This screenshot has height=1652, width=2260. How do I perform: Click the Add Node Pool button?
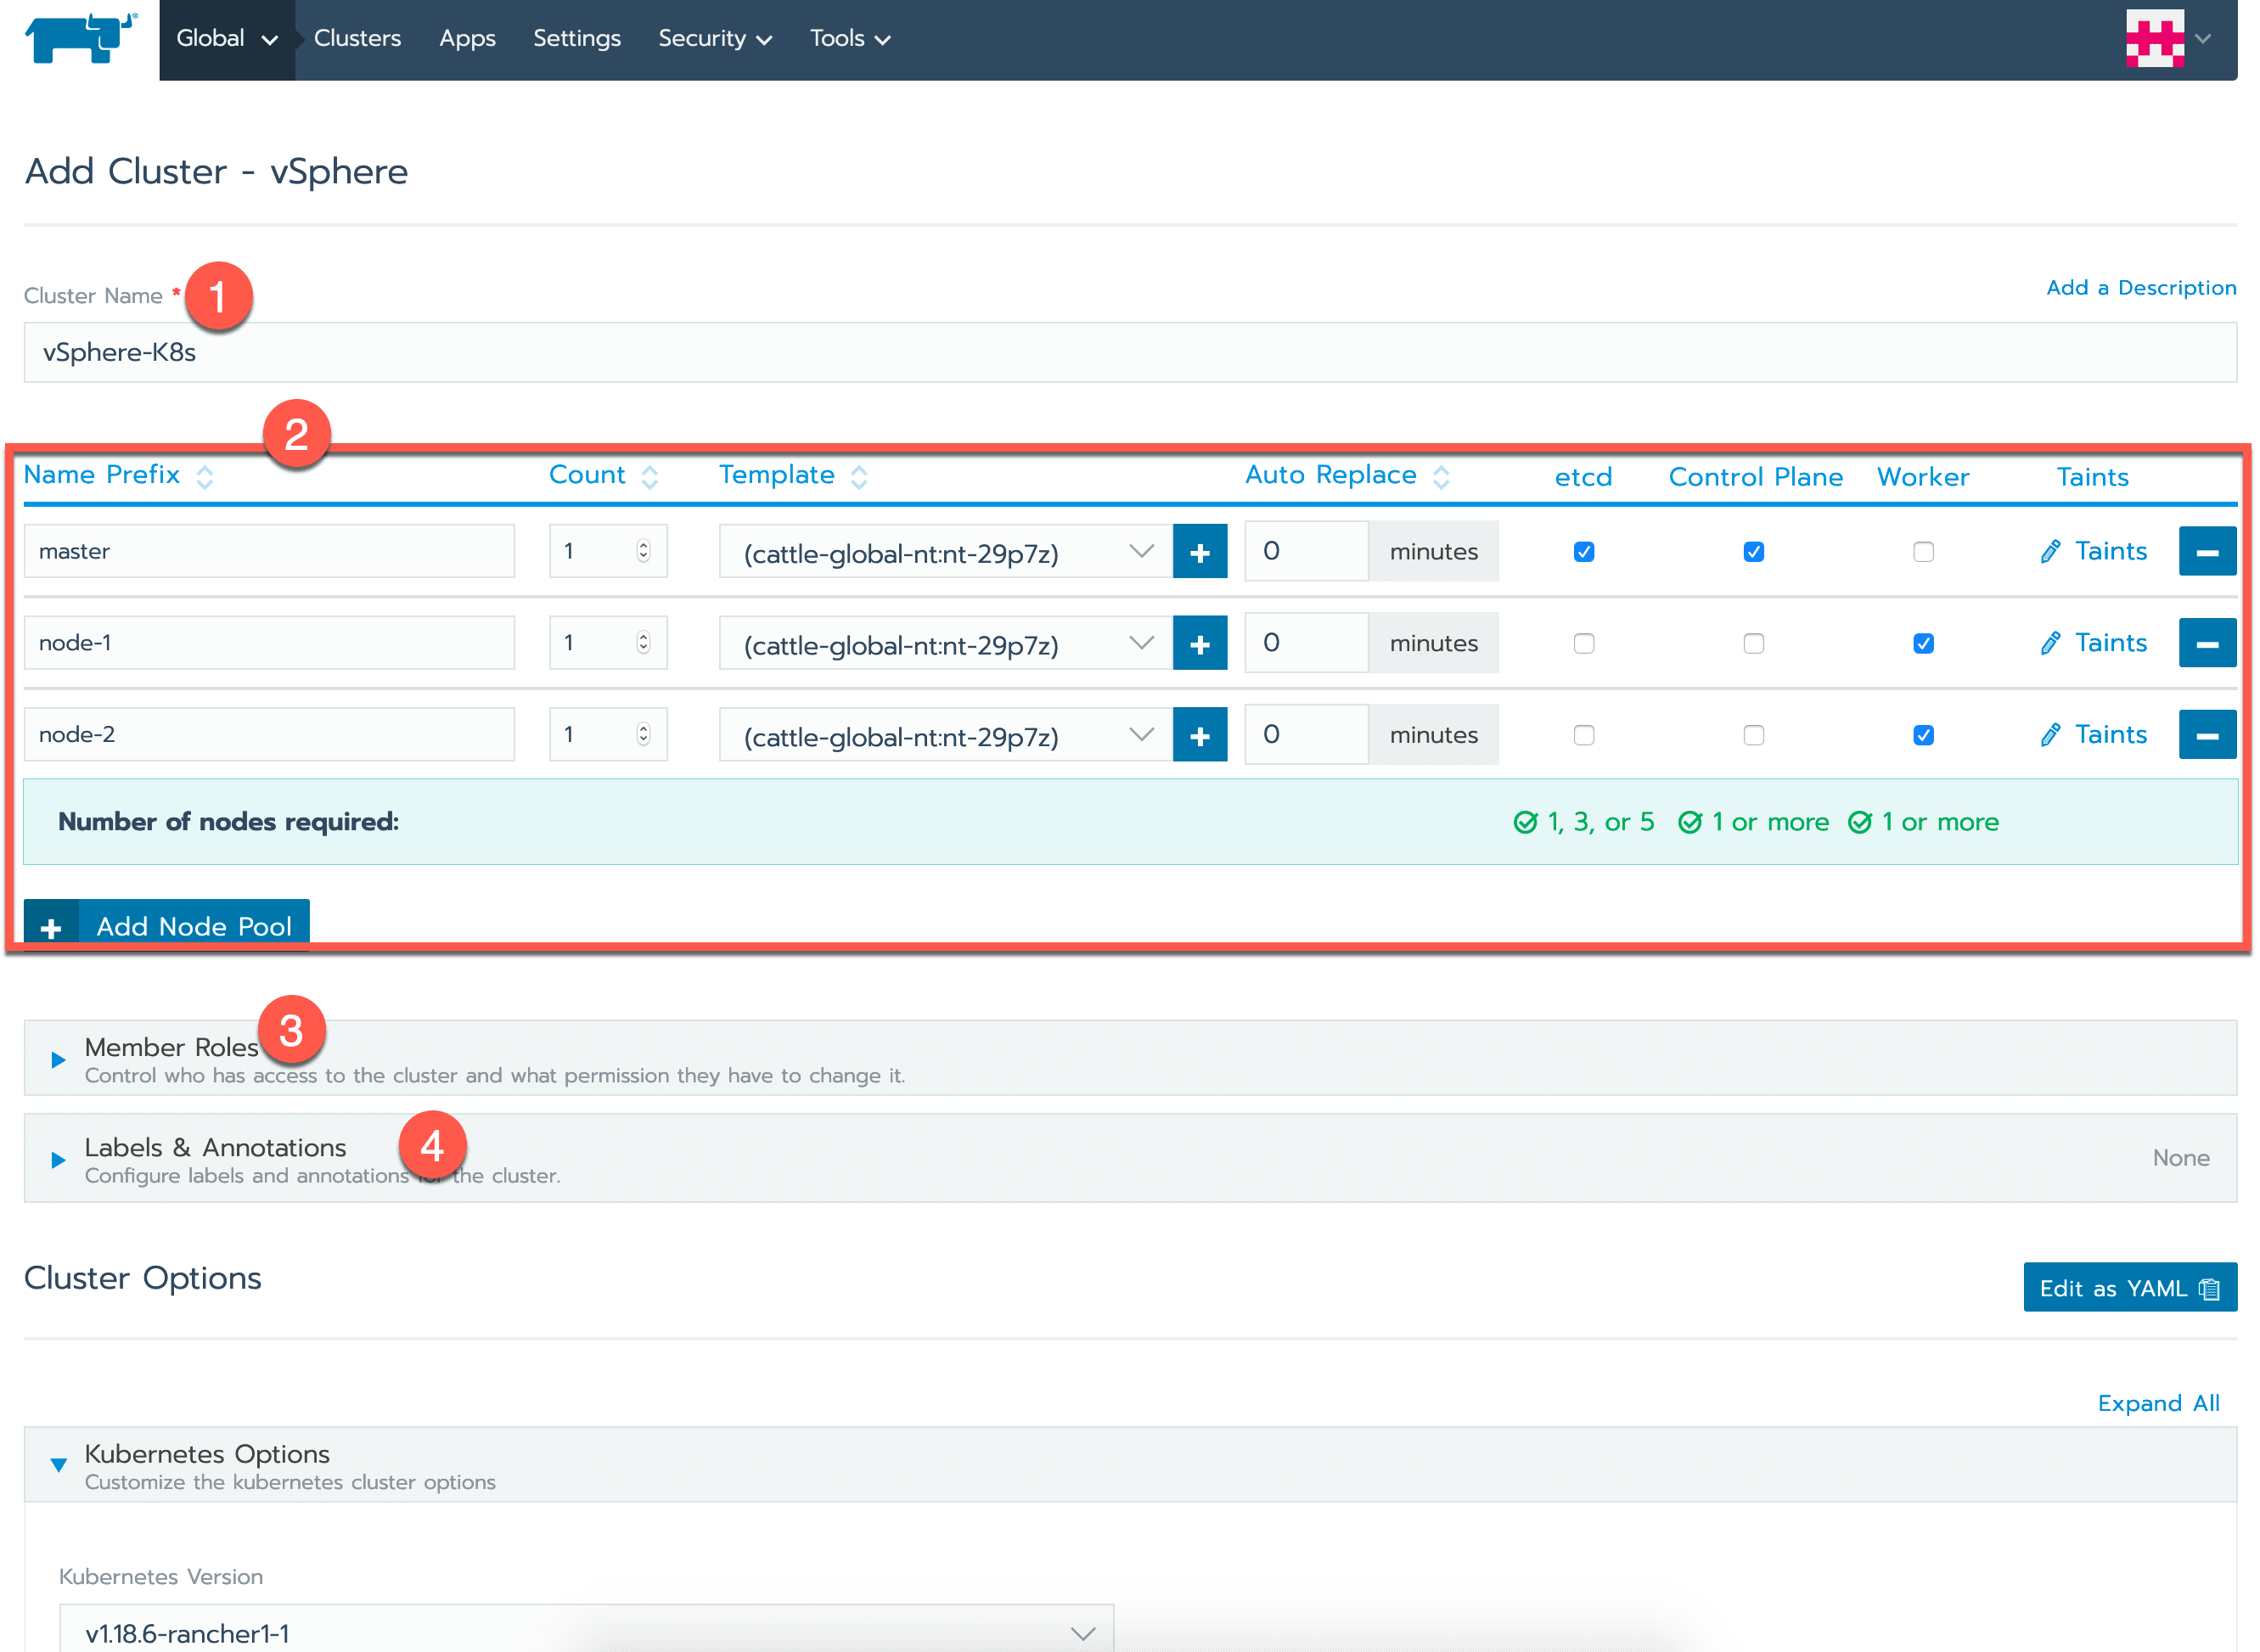166,925
